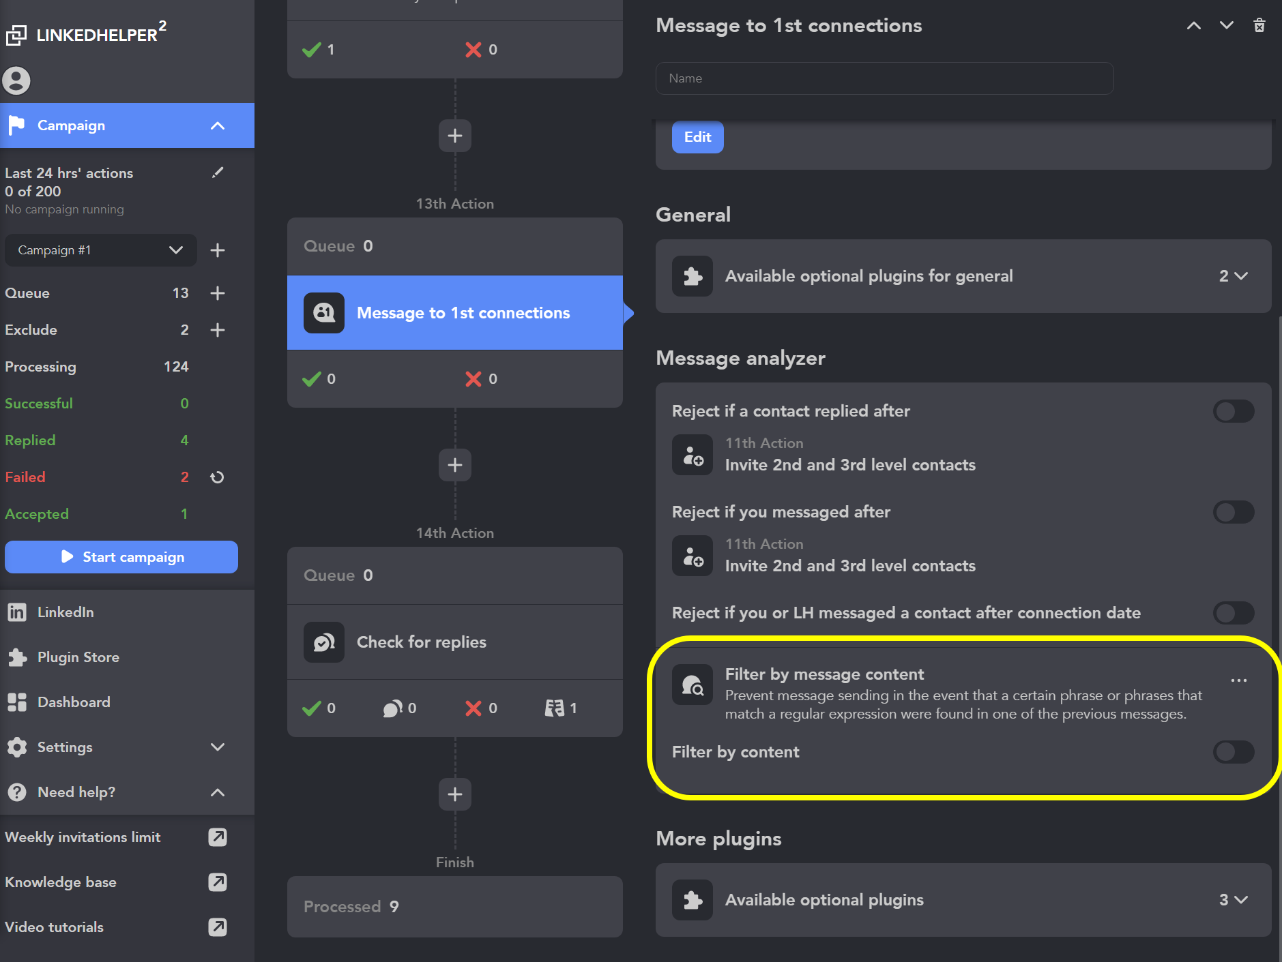Turn on the Filter by content switch
The height and width of the screenshot is (962, 1282).
pyautogui.click(x=1234, y=752)
